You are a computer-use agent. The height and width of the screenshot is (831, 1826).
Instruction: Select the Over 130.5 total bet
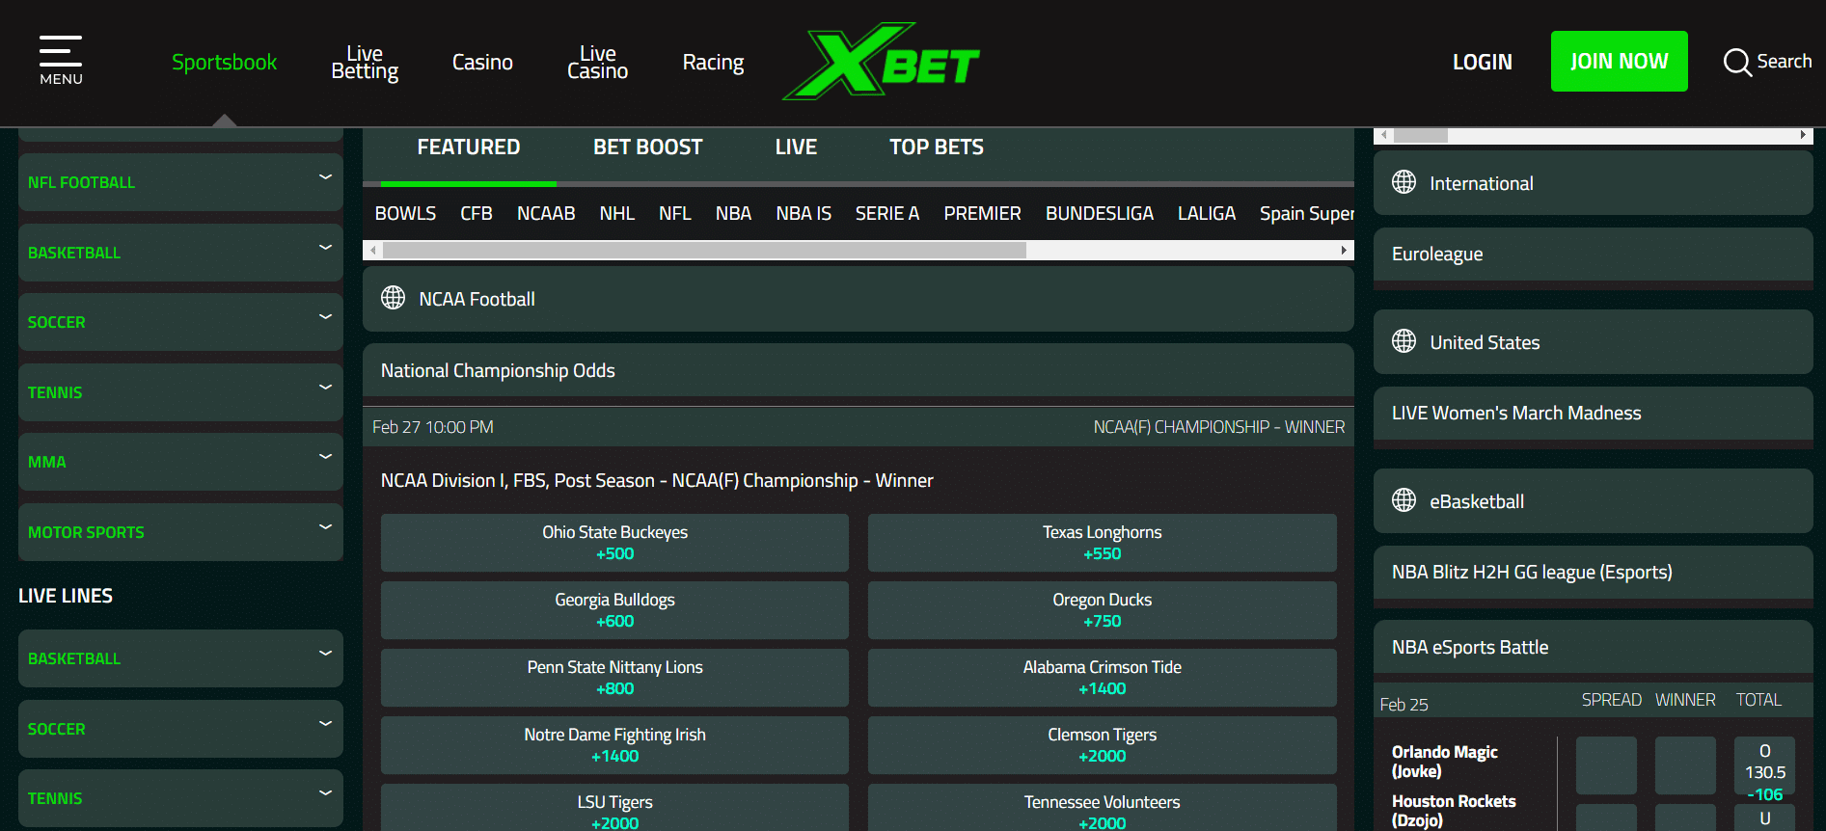[1764, 765]
